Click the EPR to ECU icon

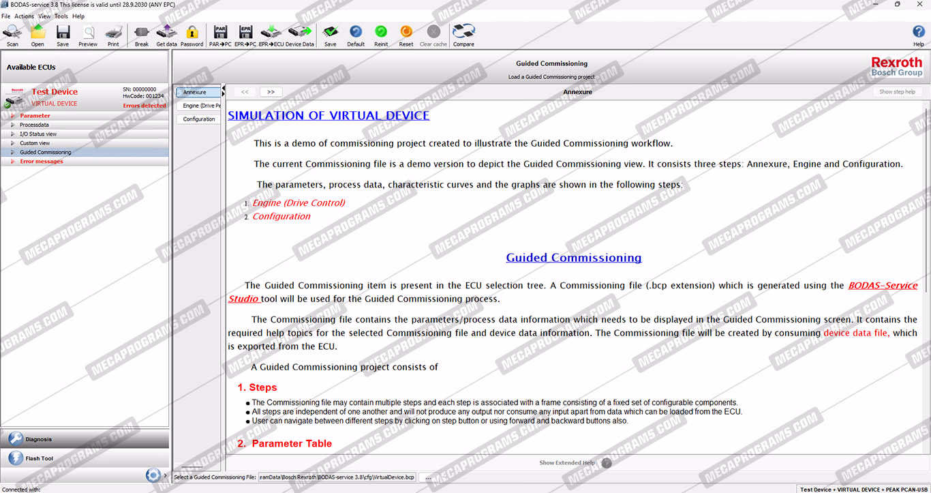click(x=271, y=33)
